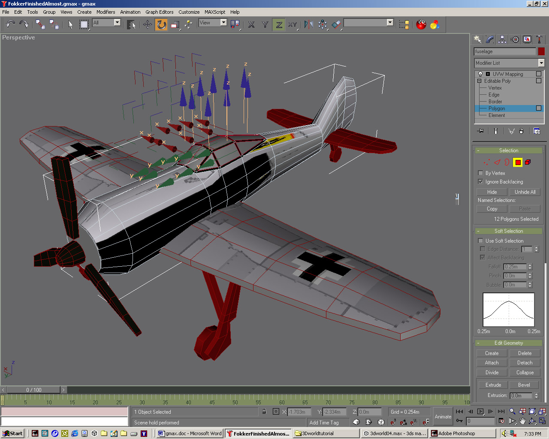Image resolution: width=549 pixels, height=439 pixels.
Task: Click the Unhide All button
Action: coord(525,192)
